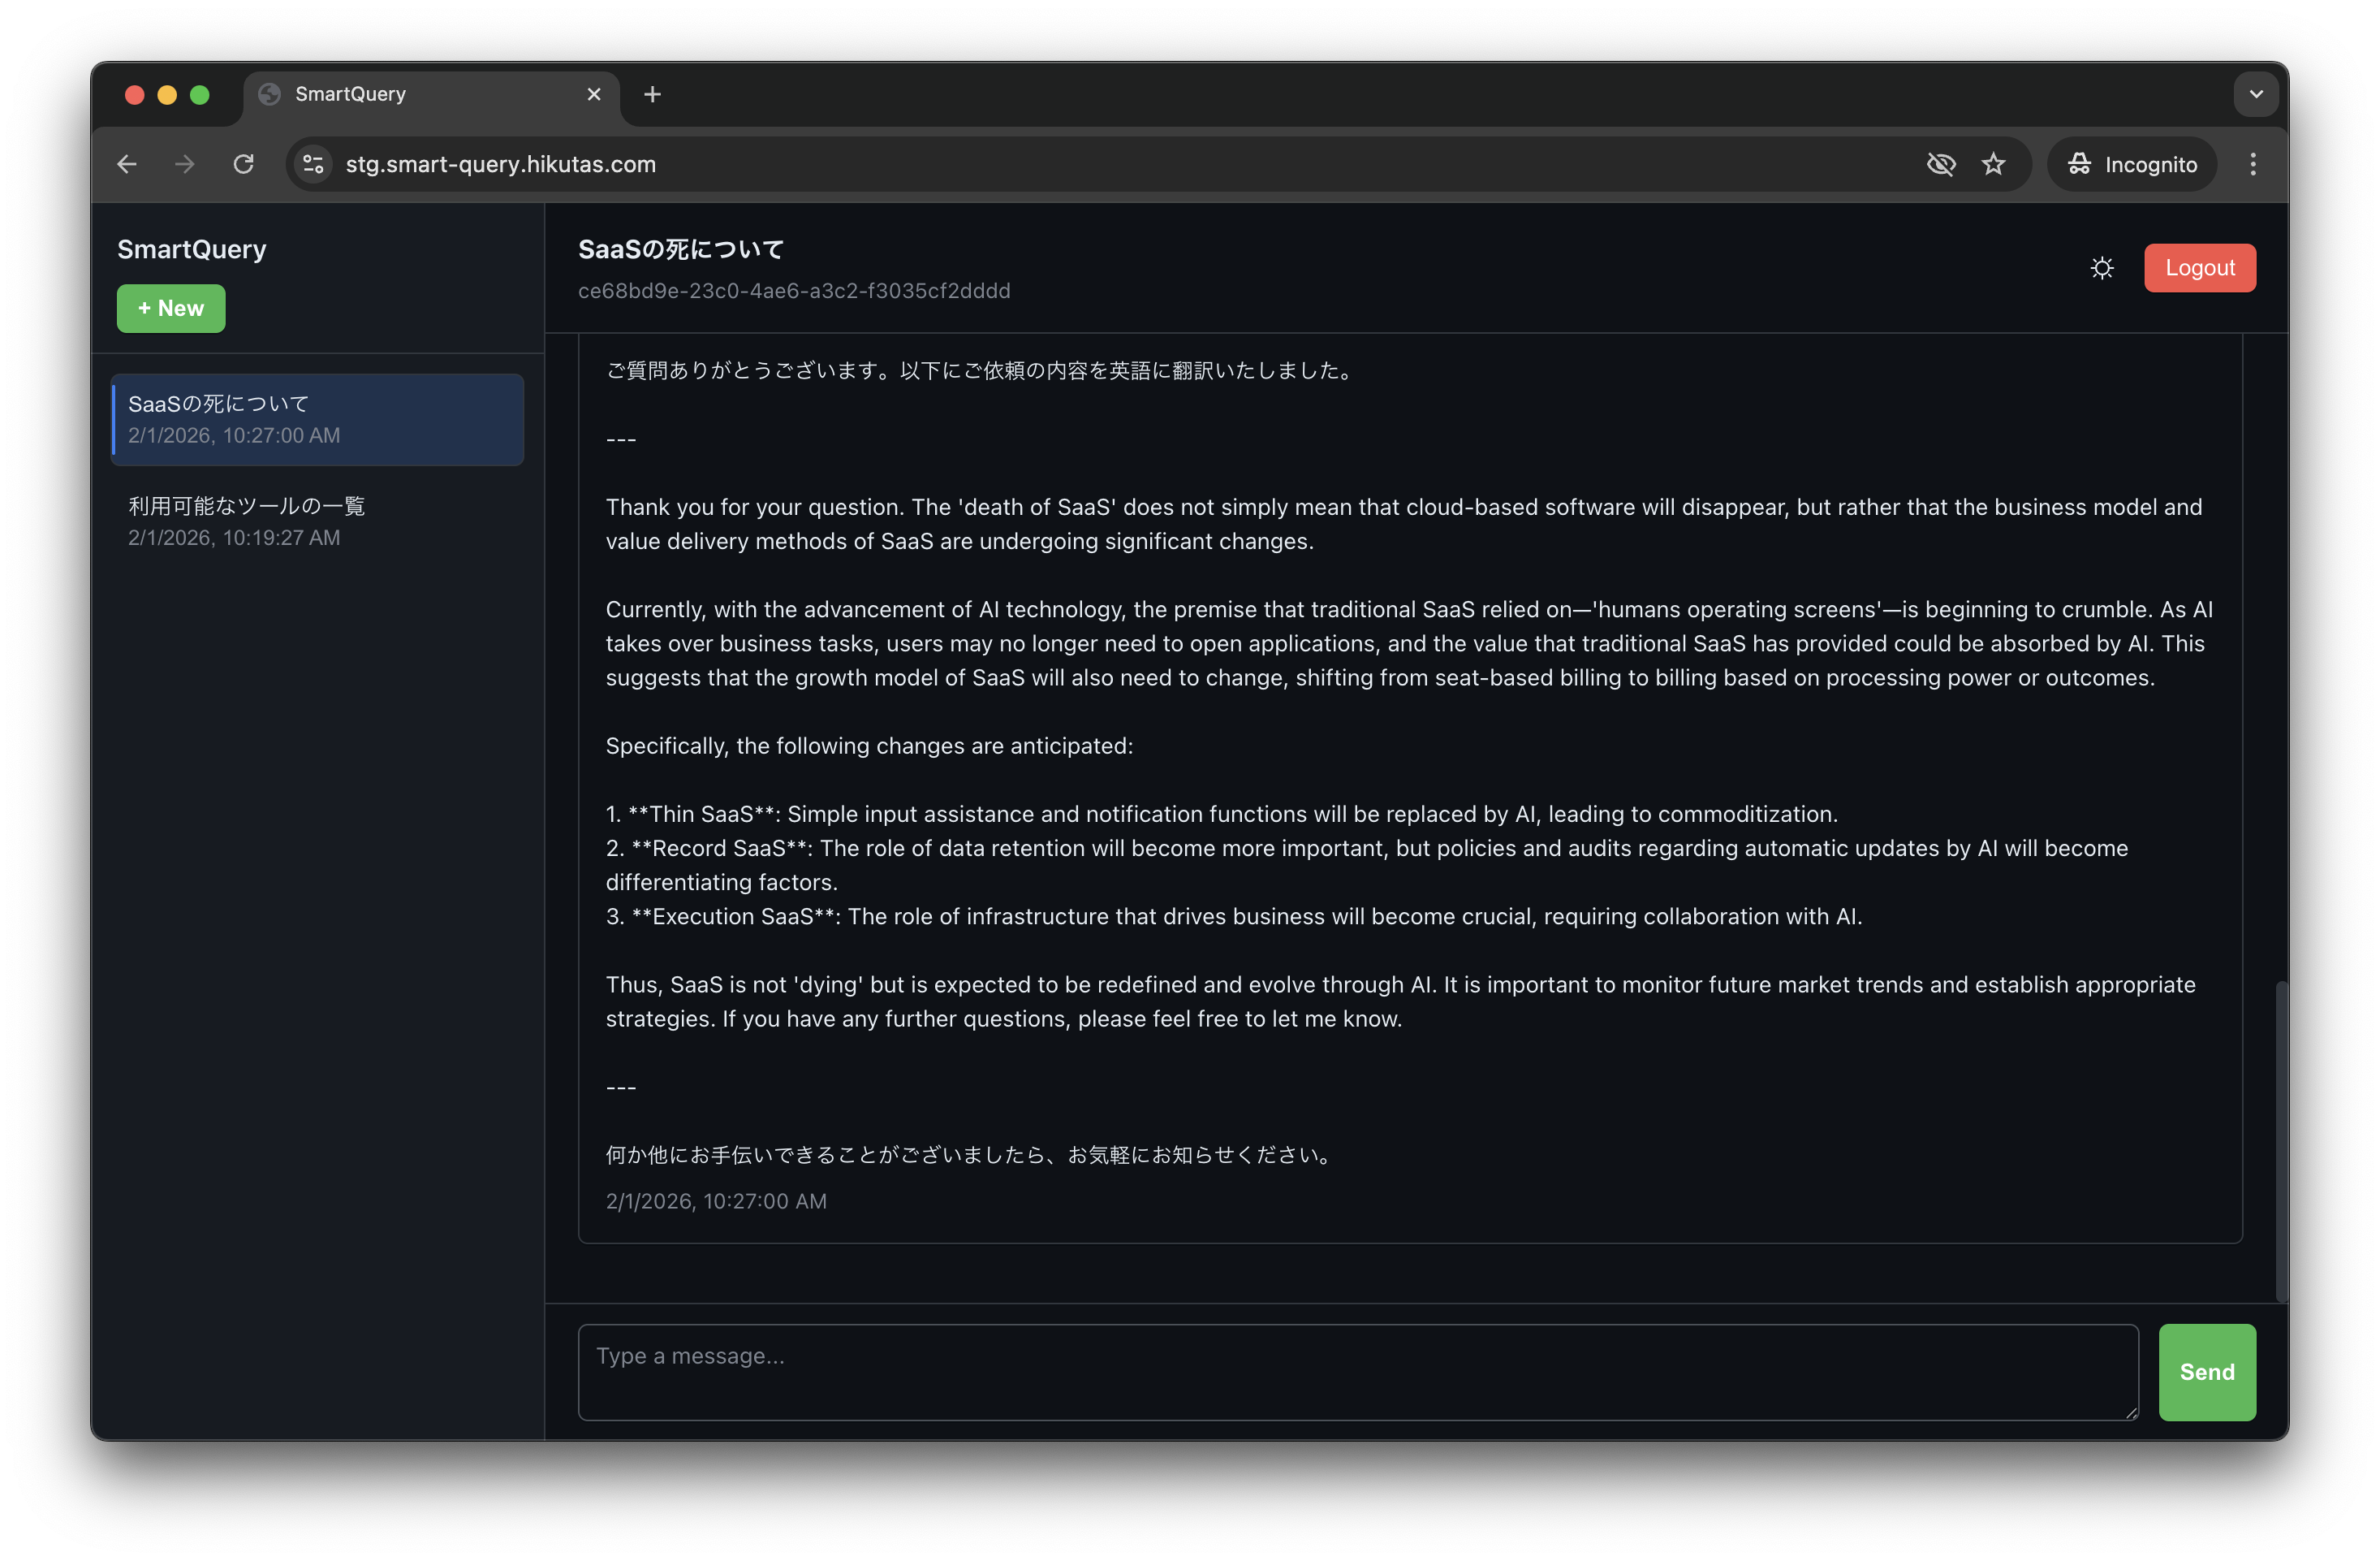The width and height of the screenshot is (2380, 1561).
Task: Open a new browser tab
Action: (x=652, y=94)
